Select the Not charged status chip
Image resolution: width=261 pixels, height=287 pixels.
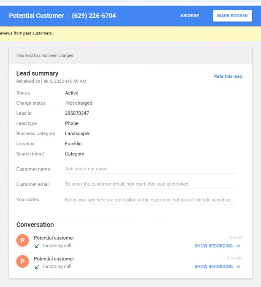coord(79,103)
